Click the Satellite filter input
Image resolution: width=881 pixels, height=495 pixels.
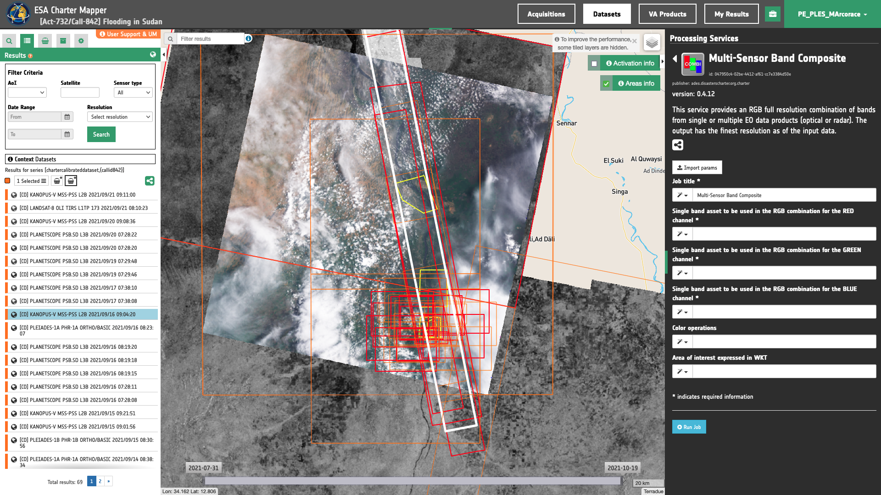point(80,93)
